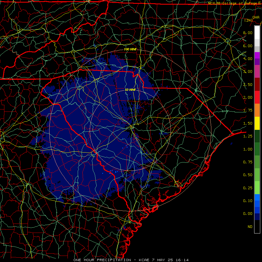This screenshot has height=262, width=262.
Task: Select the pink swatch beside 3.00
Action: coord(257,72)
